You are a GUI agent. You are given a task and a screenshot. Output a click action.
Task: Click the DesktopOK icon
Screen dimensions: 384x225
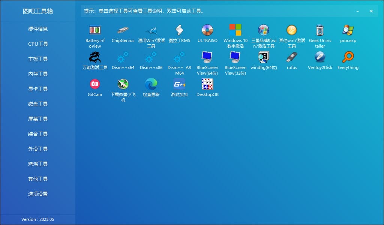coord(207,84)
